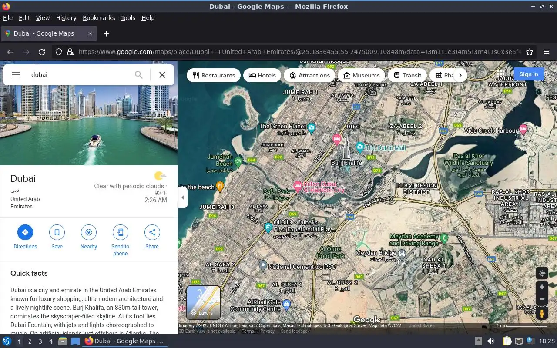The width and height of the screenshot is (557, 348).
Task: Filter map by Hotels chip
Action: pos(262,75)
